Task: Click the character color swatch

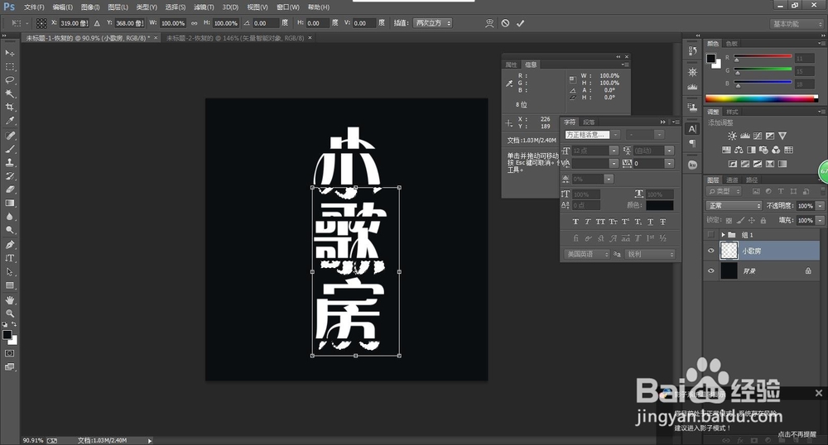Action: (660, 205)
